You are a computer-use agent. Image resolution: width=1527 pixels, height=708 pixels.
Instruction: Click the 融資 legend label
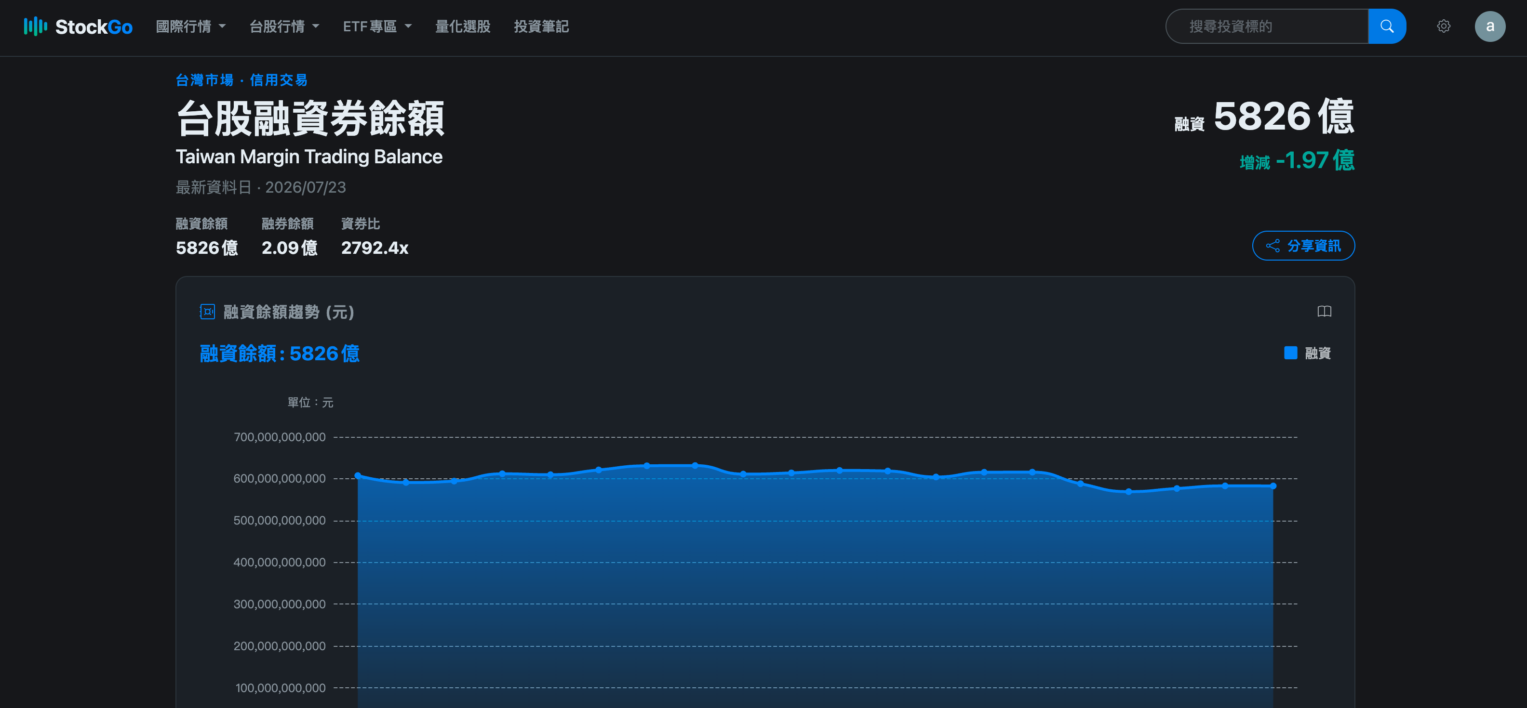[1318, 353]
